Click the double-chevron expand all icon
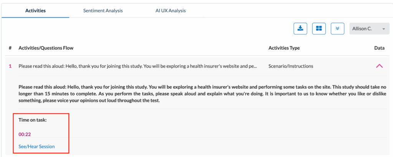Screen dimensions: 393x157 (337, 29)
